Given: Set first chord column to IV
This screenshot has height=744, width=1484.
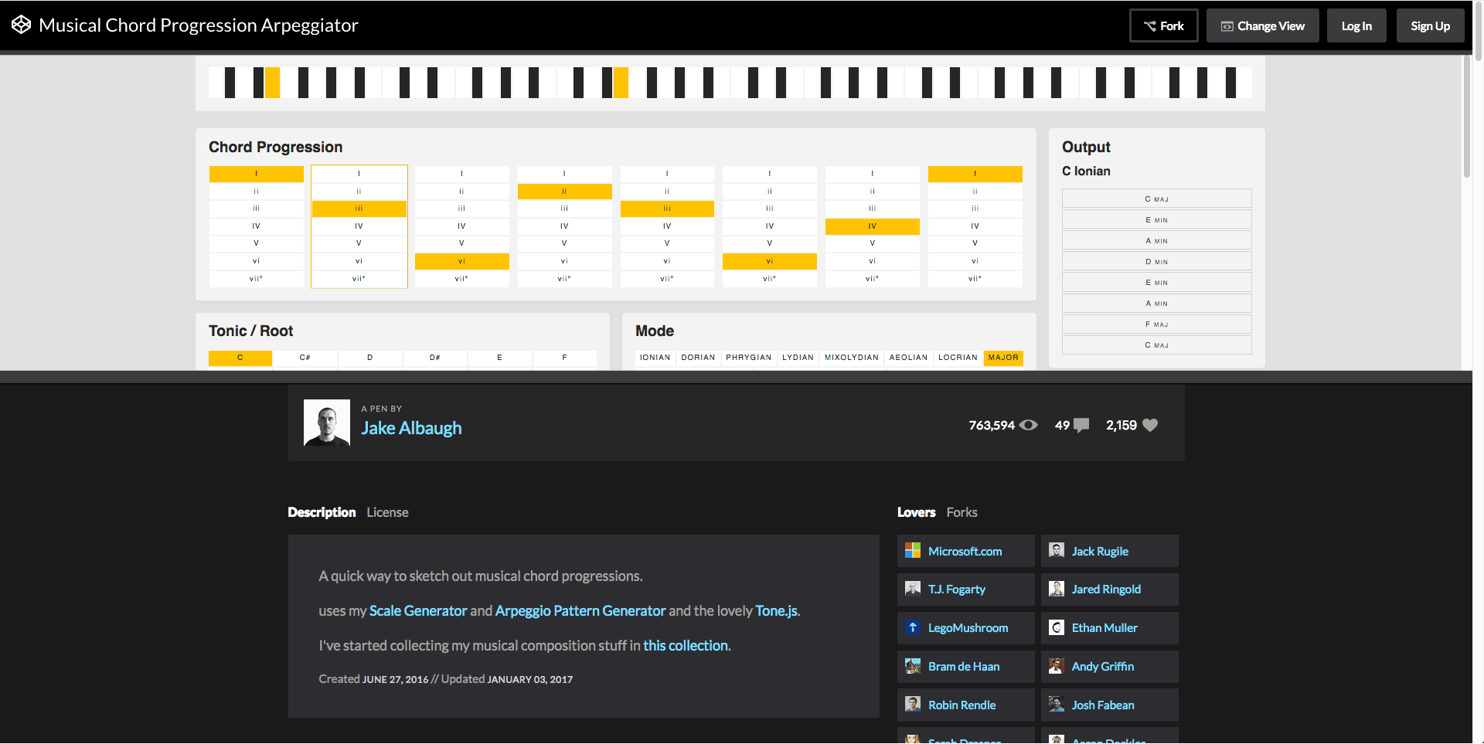Looking at the screenshot, I should 256,226.
